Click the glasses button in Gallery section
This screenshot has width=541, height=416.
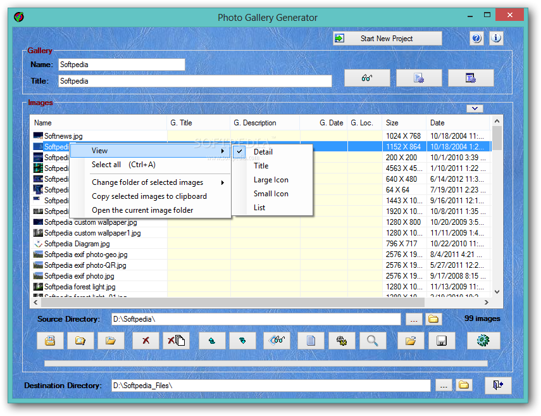(x=367, y=78)
